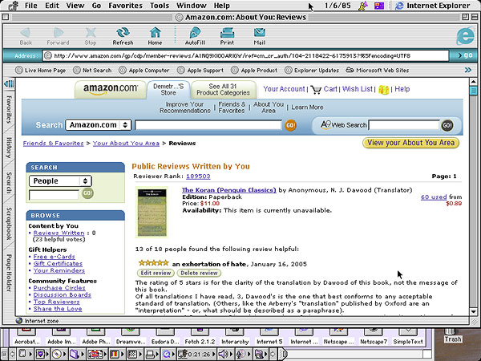
Task: Click the Back toolbar icon
Action: (x=26, y=36)
